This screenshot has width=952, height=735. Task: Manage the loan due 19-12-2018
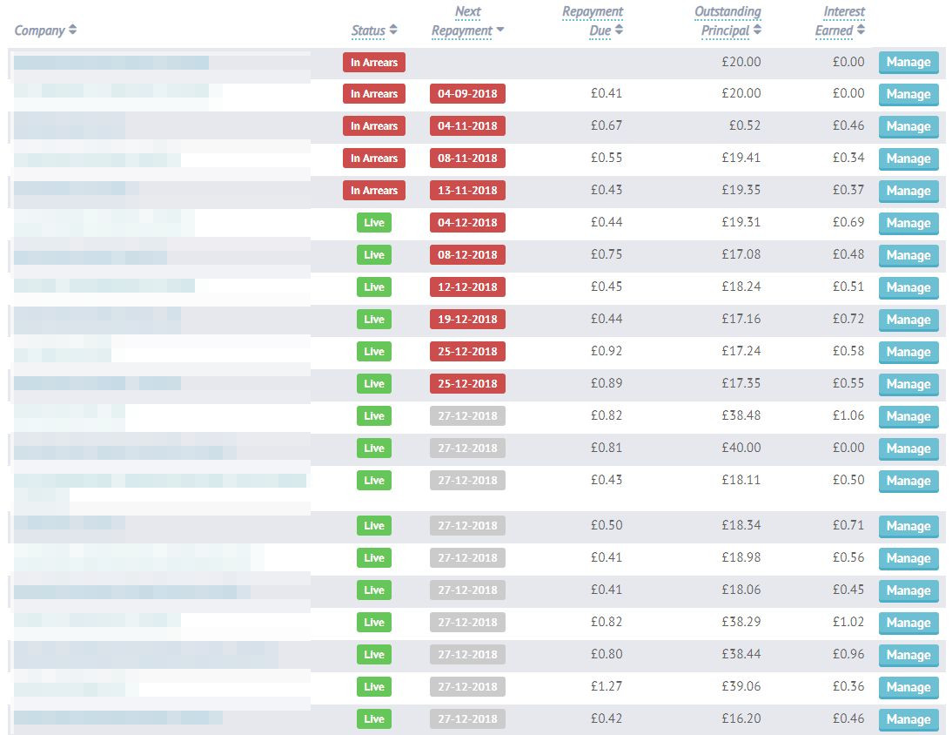point(908,320)
